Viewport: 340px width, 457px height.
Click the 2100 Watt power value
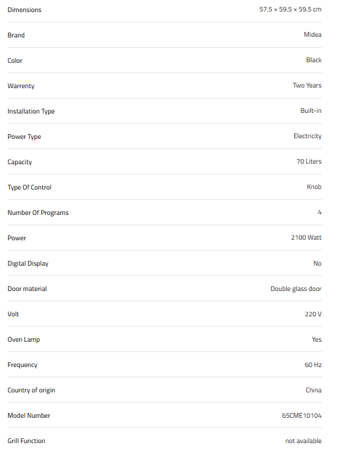point(306,237)
